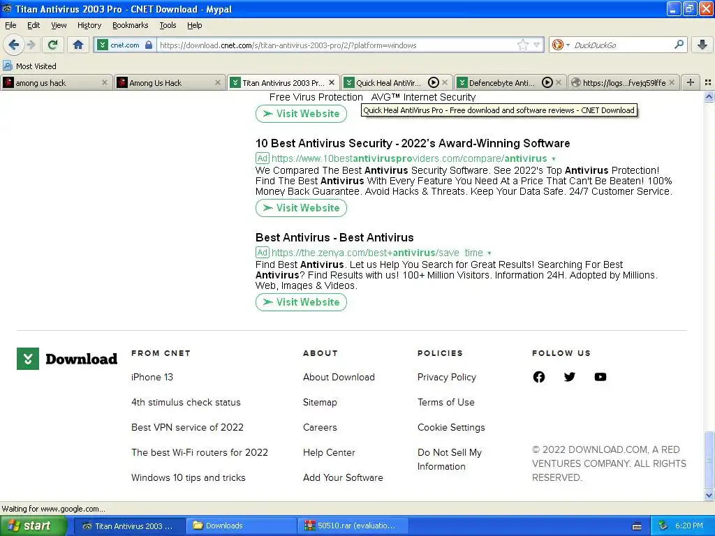Open the iPhone 13 footer link
This screenshot has width=715, height=536.
point(152,377)
